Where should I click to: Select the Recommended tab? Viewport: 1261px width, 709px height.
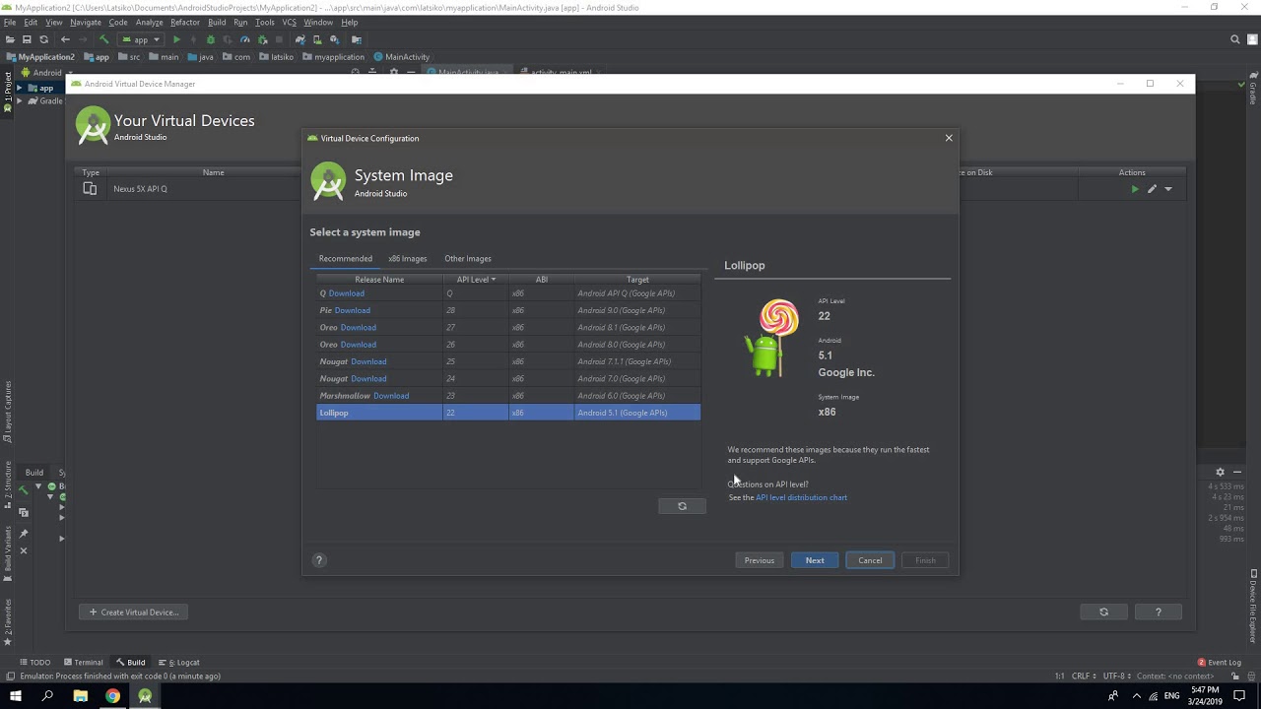pyautogui.click(x=345, y=258)
